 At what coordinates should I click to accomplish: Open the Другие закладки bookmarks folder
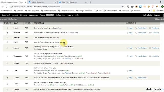tap(158, 11)
